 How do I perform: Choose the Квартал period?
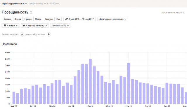49,19
